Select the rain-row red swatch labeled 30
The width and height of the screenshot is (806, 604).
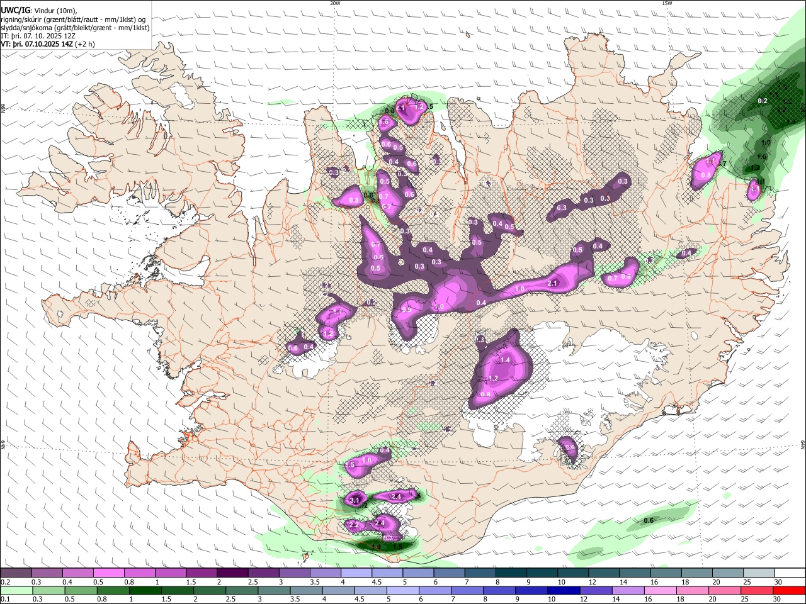789,590
